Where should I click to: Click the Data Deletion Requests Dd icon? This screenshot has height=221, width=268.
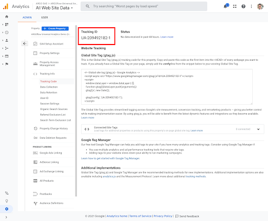coord(36,138)
